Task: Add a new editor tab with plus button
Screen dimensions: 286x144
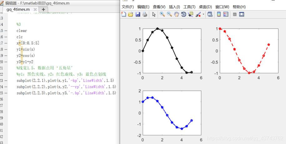Action: pos(43,9)
